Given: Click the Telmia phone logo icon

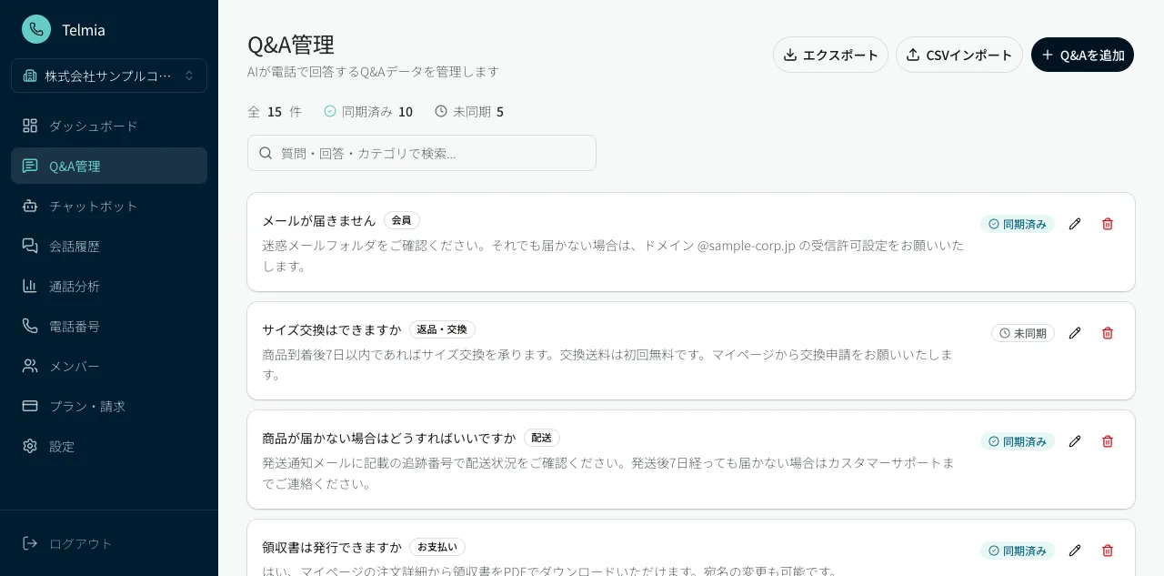Looking at the screenshot, I should pyautogui.click(x=36, y=29).
